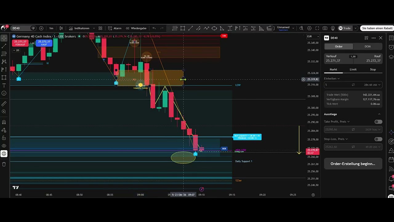The image size is (394, 222).
Task: Open chart settings hexagon icon
Action: [309, 28]
